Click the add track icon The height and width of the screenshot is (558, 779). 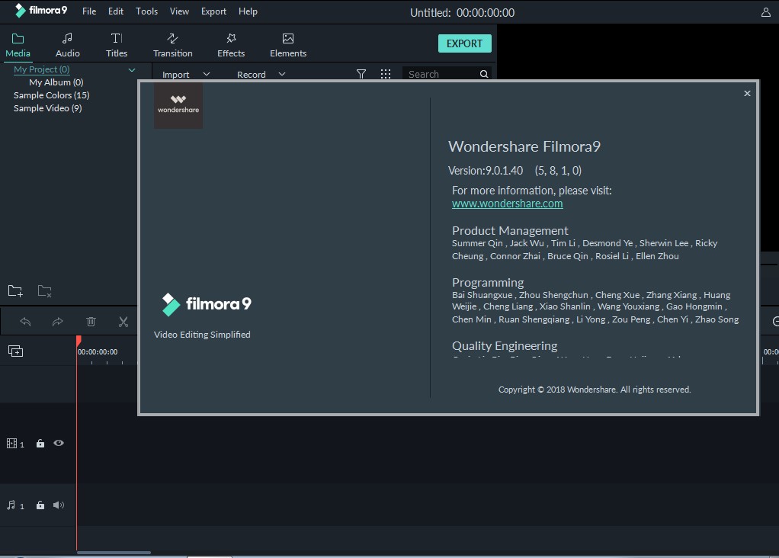(15, 351)
